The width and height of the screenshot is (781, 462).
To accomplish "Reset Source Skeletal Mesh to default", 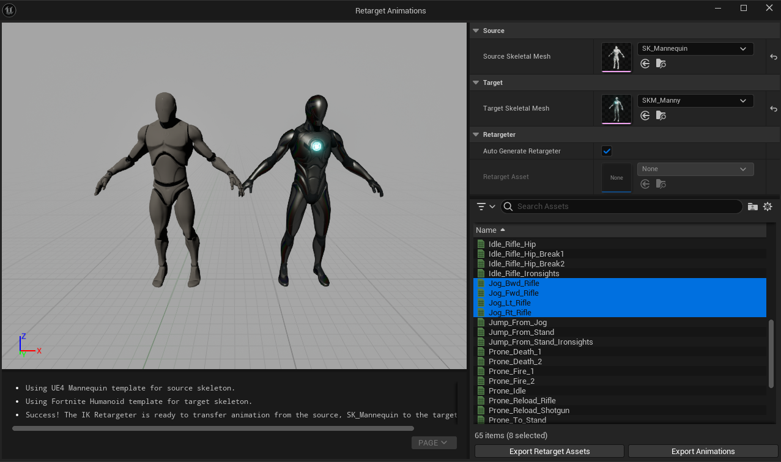I will (x=774, y=57).
